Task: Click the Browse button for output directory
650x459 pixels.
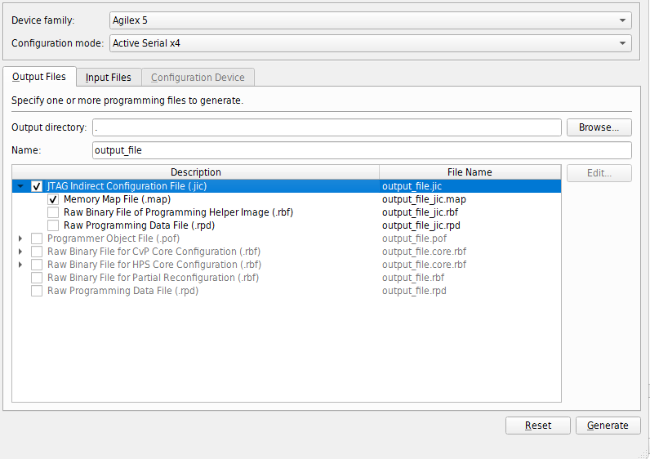Action: click(599, 127)
